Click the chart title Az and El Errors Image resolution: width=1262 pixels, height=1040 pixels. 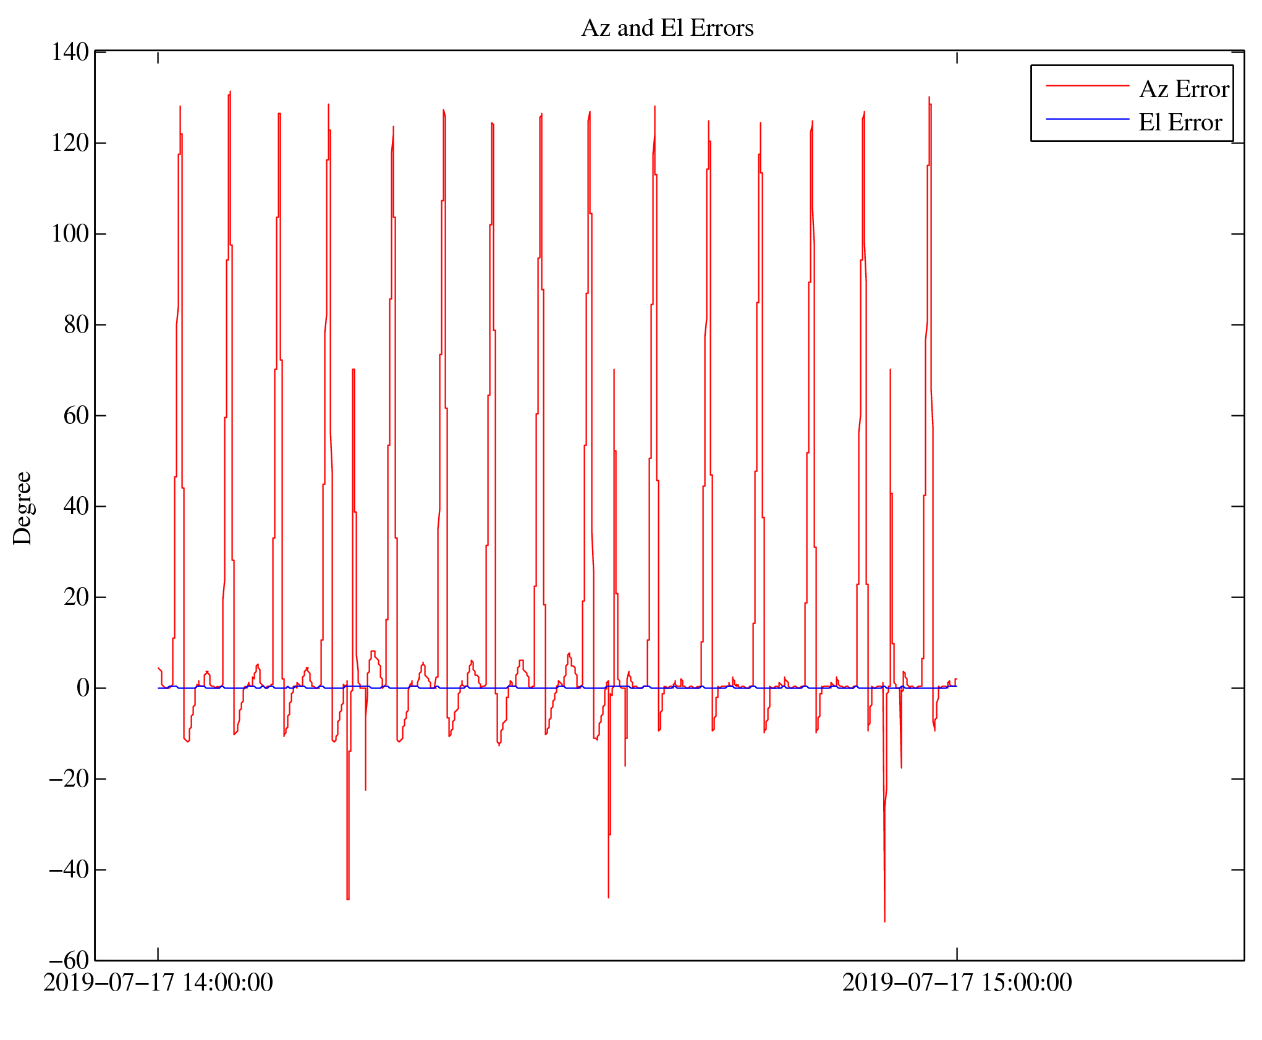point(667,28)
